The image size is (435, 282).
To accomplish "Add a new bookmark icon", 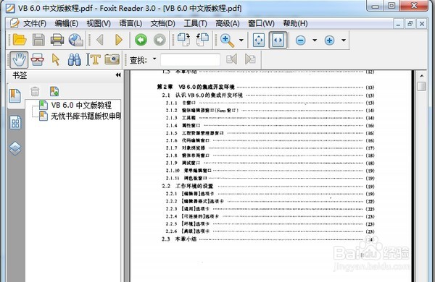I will (x=54, y=91).
